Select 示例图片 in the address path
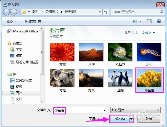Screen dimensions: 167x127 71,12
